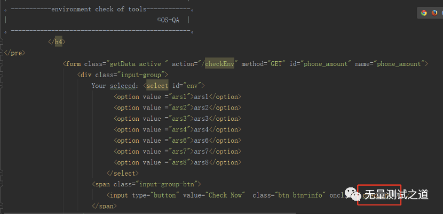This screenshot has height=214, width=443.
Task: Collapse the span input-group-btn fold marker
Action: 1,184
